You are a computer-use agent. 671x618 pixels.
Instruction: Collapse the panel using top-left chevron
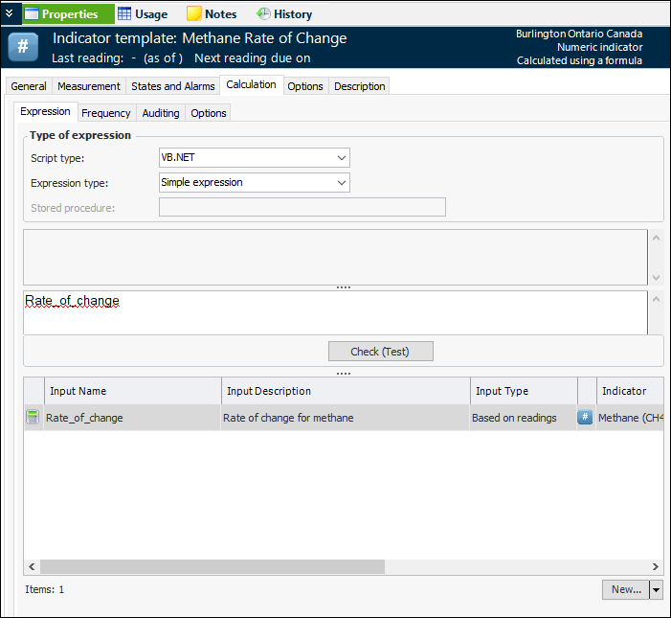9,13
